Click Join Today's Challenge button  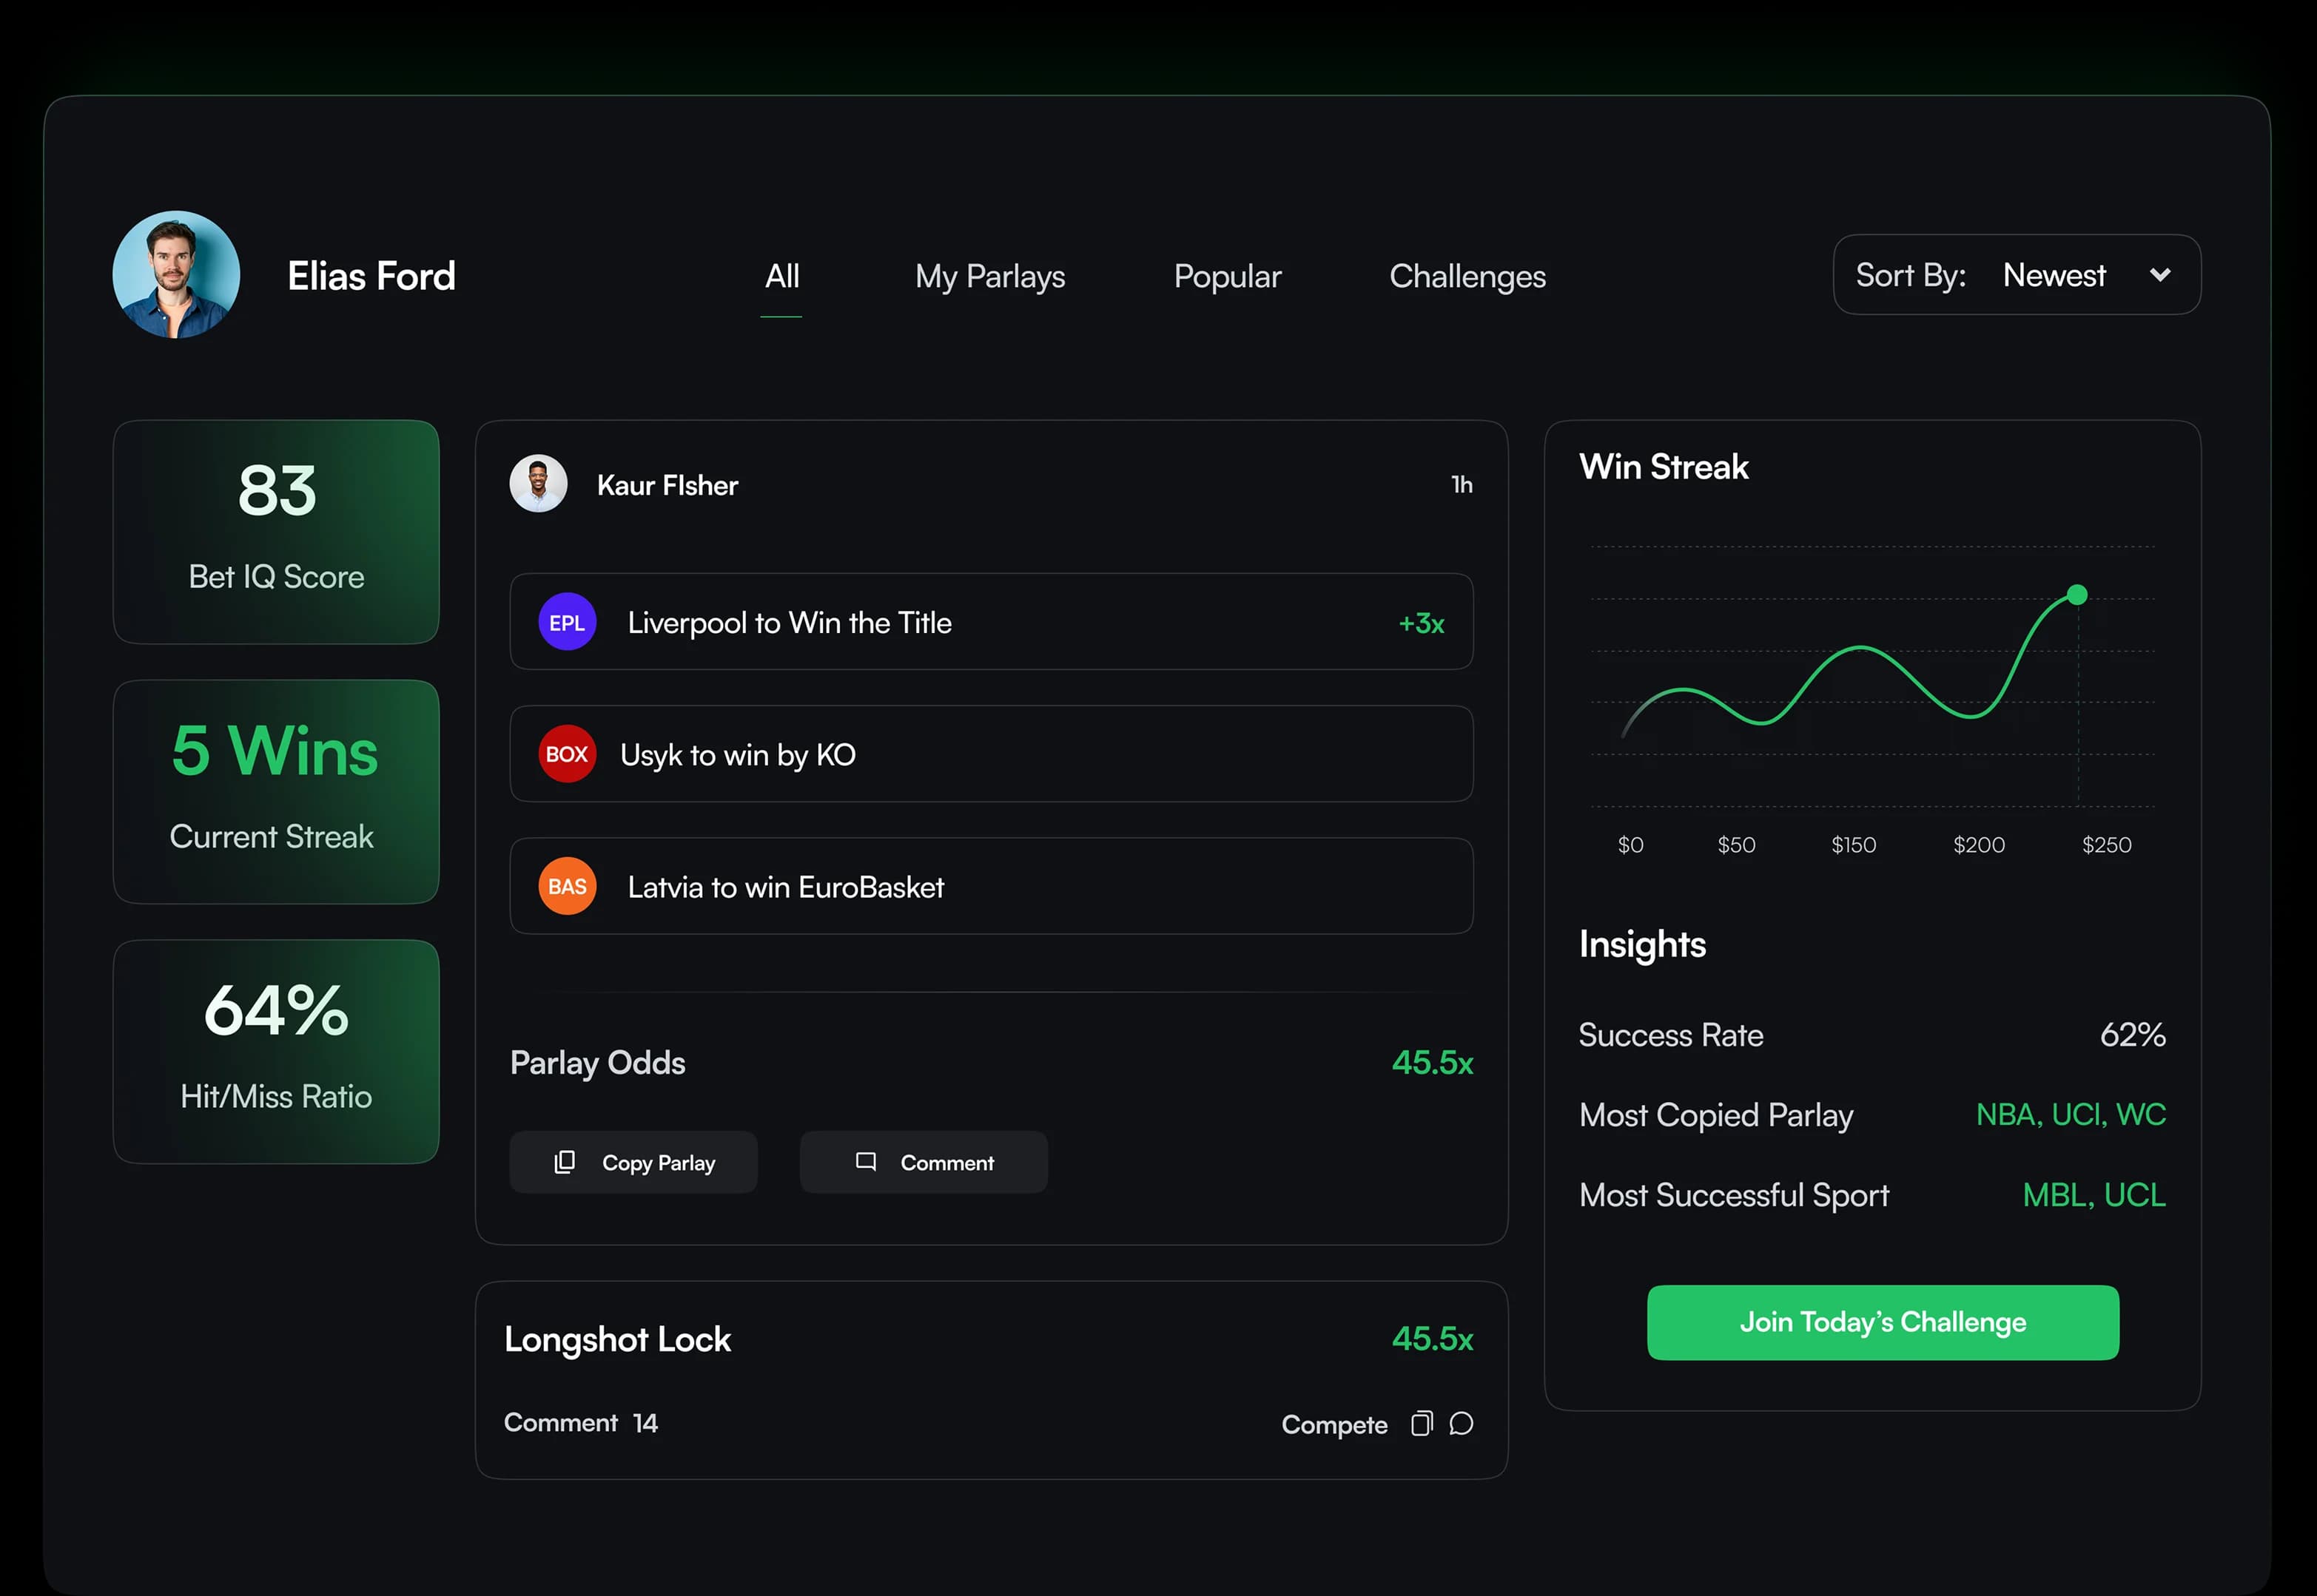pyautogui.click(x=1882, y=1322)
